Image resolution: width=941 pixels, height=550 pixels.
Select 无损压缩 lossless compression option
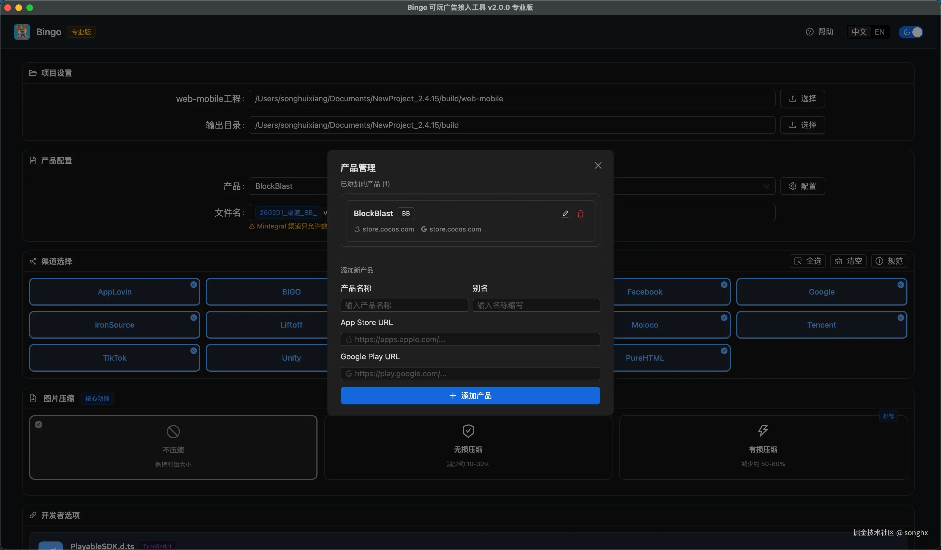468,447
